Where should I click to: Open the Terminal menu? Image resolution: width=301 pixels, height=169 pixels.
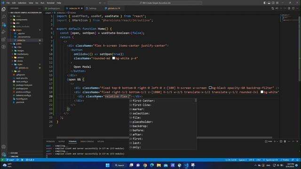tap(50, 3)
